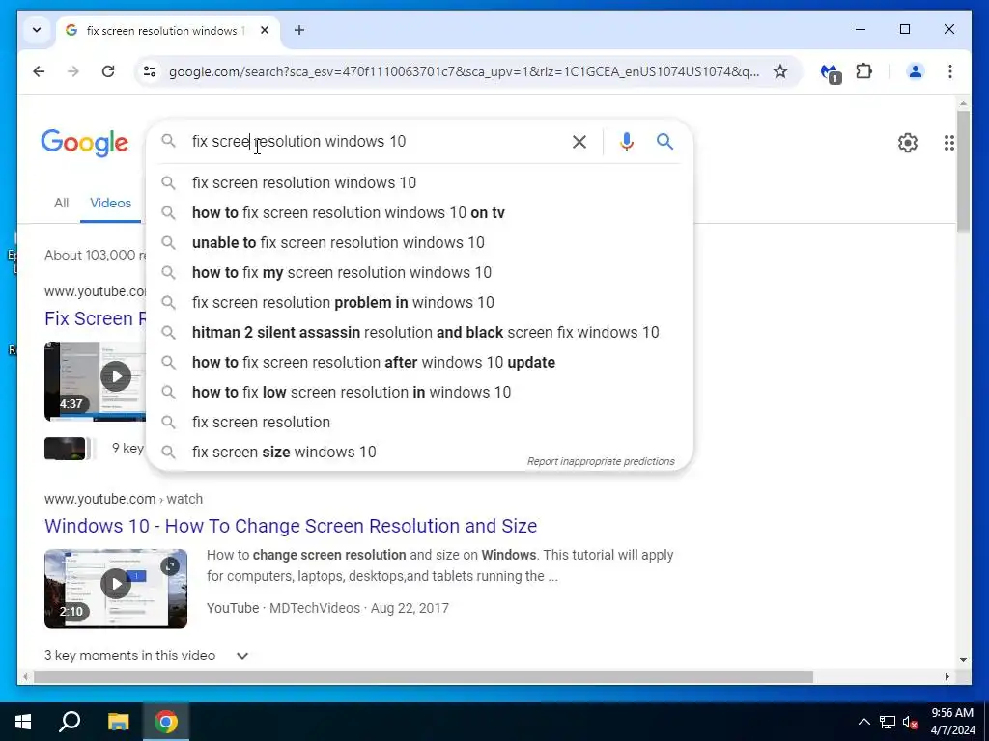Viewport: 989px width, 741px height.
Task: Click the browser back arrow
Action: [x=39, y=71]
